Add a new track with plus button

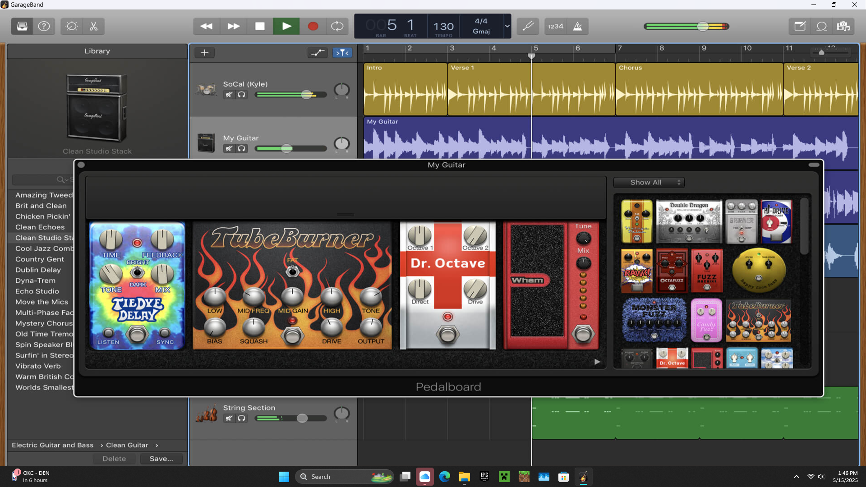point(205,53)
